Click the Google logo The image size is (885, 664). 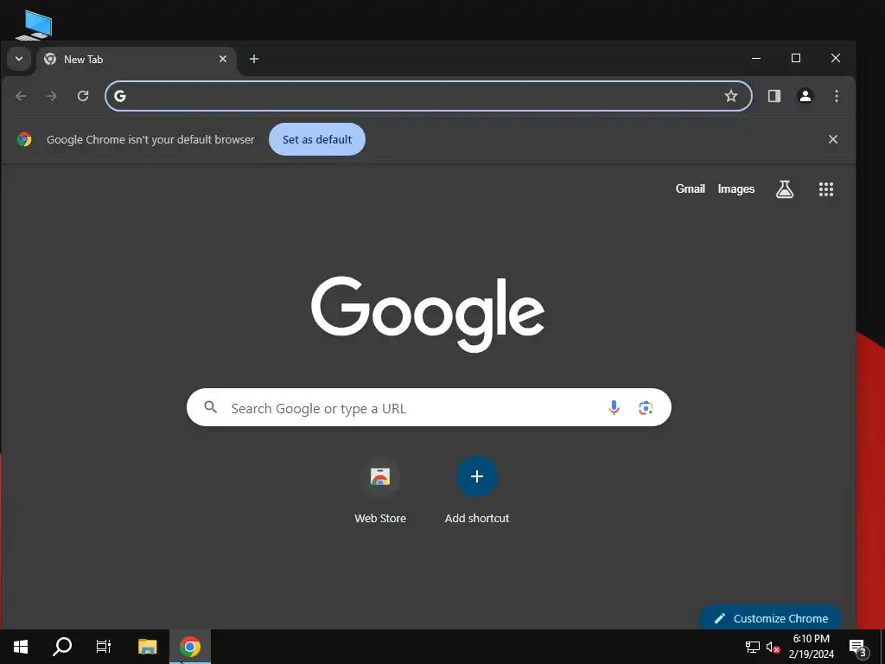pyautogui.click(x=428, y=314)
